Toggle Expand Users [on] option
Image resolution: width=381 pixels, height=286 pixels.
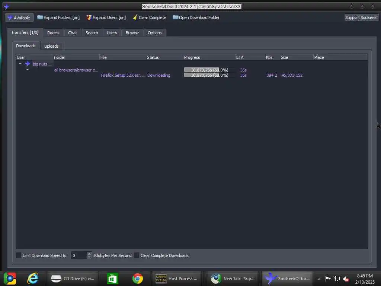tap(106, 18)
